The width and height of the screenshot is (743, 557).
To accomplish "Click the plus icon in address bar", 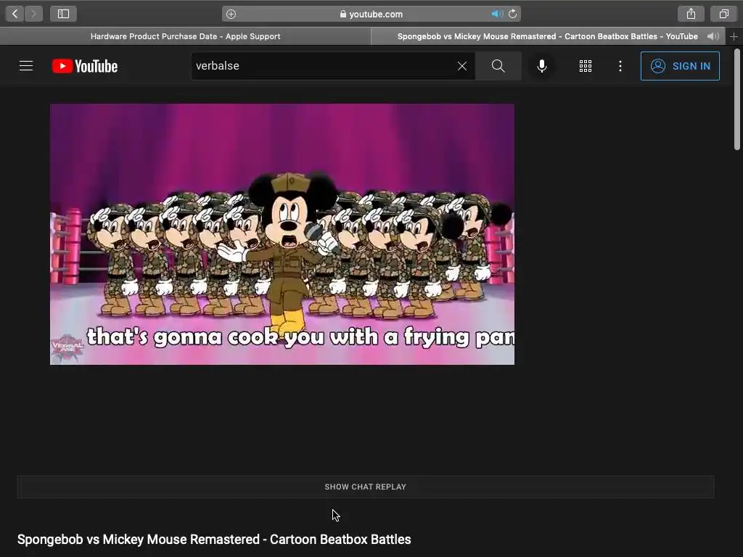I will click(231, 15).
